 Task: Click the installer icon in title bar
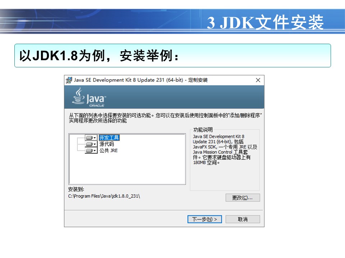point(69,80)
